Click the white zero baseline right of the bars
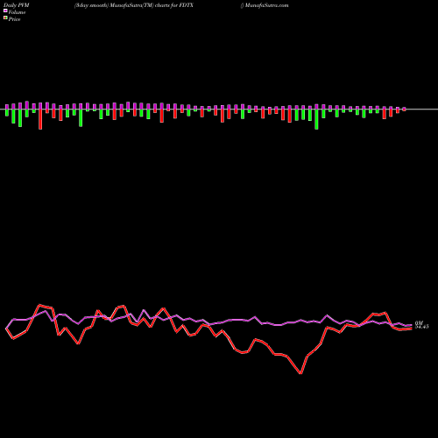438x438 pixels. coord(422,109)
